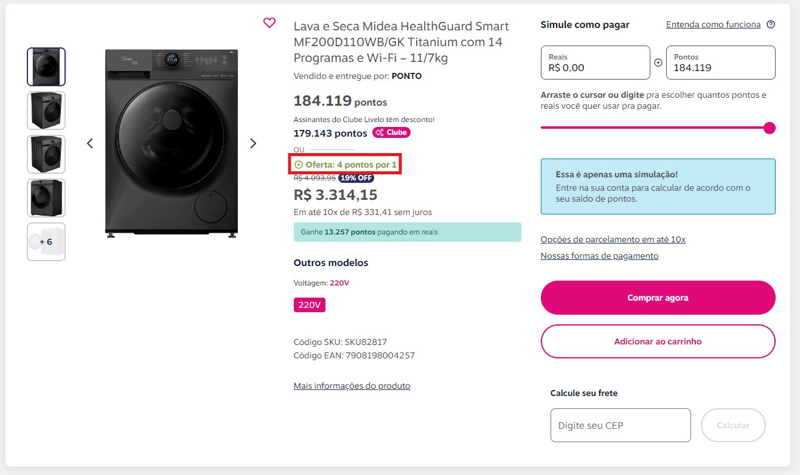Click the points payment slider handle
Image resolution: width=800 pixels, height=475 pixels.
point(770,128)
